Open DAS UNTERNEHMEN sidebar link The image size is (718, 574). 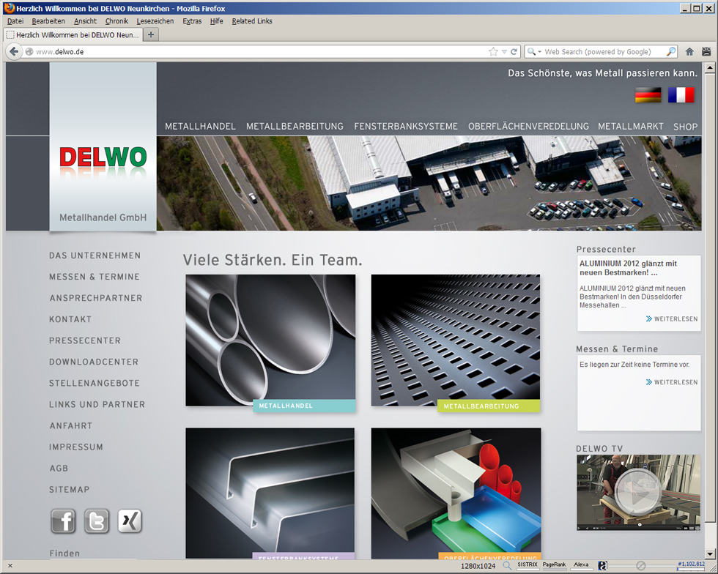point(95,256)
